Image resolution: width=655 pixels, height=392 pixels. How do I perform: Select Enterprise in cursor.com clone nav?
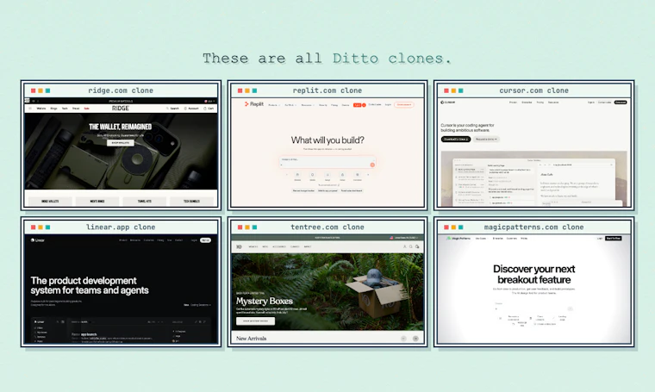point(527,103)
